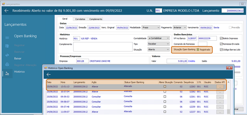247x115 pixels.
Task: Select Registrar in Open Banking sidebar
Action: pyautogui.click(x=19, y=45)
